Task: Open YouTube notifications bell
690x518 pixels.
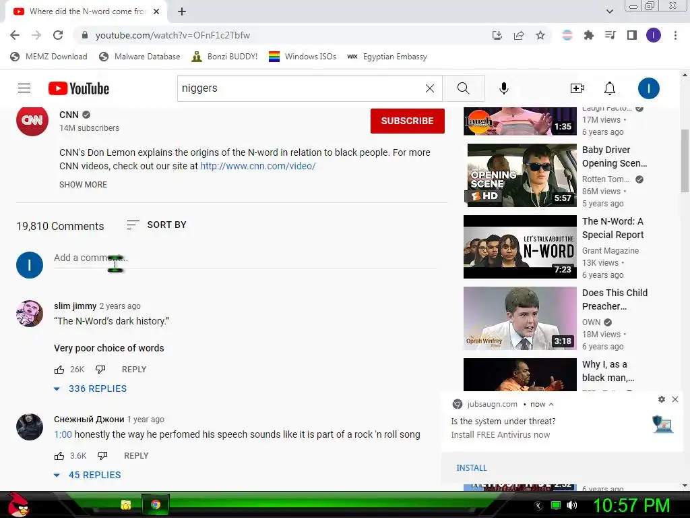Action: (609, 88)
